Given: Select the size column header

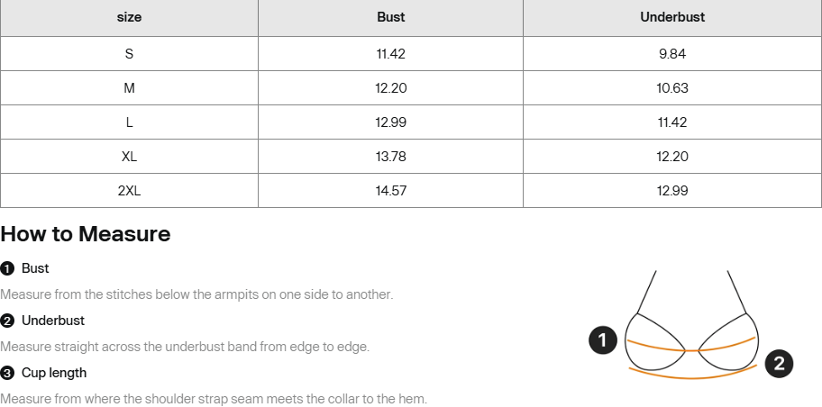Looking at the screenshot, I should click(129, 17).
